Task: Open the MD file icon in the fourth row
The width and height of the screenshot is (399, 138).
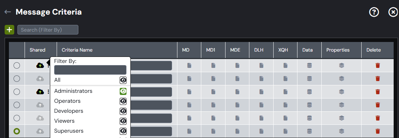Action: [x=189, y=105]
